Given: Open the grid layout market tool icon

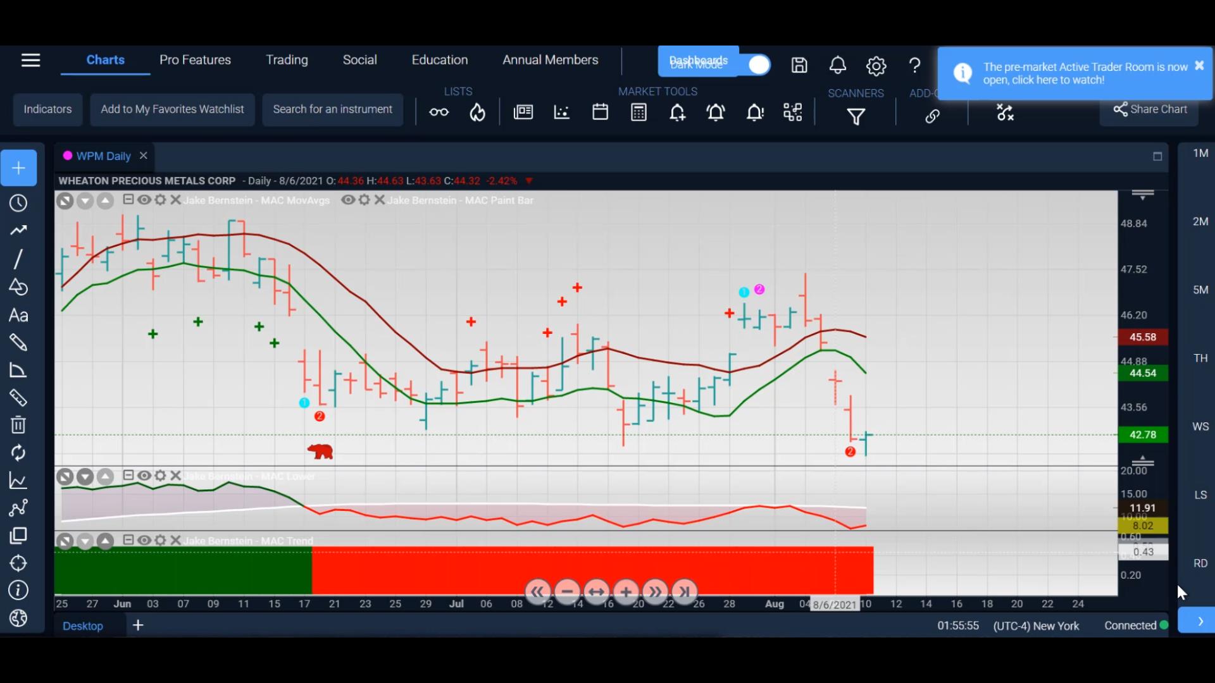Looking at the screenshot, I should [x=792, y=113].
